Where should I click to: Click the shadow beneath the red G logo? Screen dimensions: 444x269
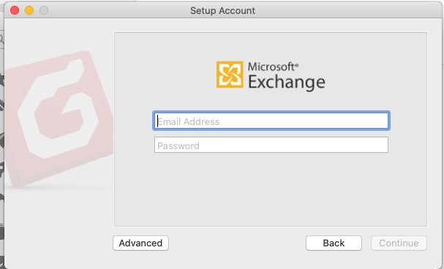pos(58,188)
